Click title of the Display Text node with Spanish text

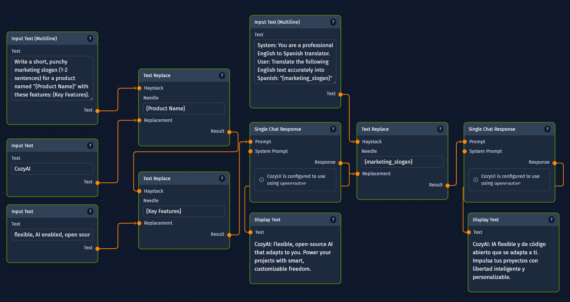coord(486,220)
